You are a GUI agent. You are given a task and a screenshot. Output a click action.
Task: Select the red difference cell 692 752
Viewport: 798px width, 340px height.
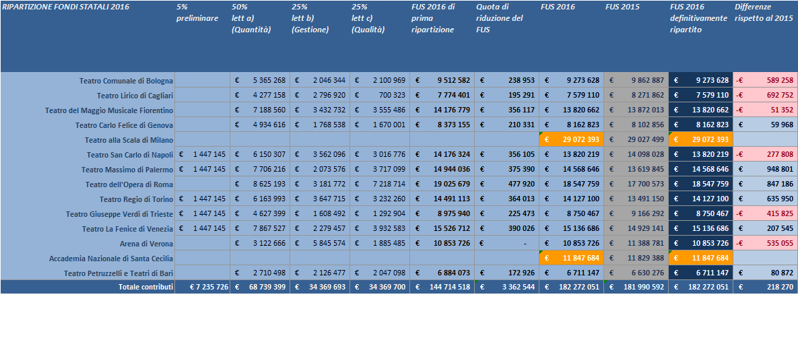pos(765,95)
